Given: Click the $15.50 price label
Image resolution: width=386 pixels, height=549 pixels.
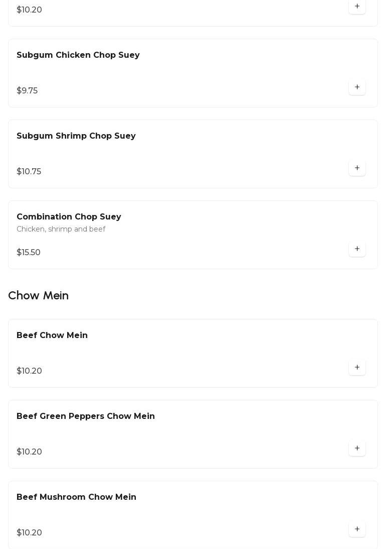Looking at the screenshot, I should [x=29, y=253].
